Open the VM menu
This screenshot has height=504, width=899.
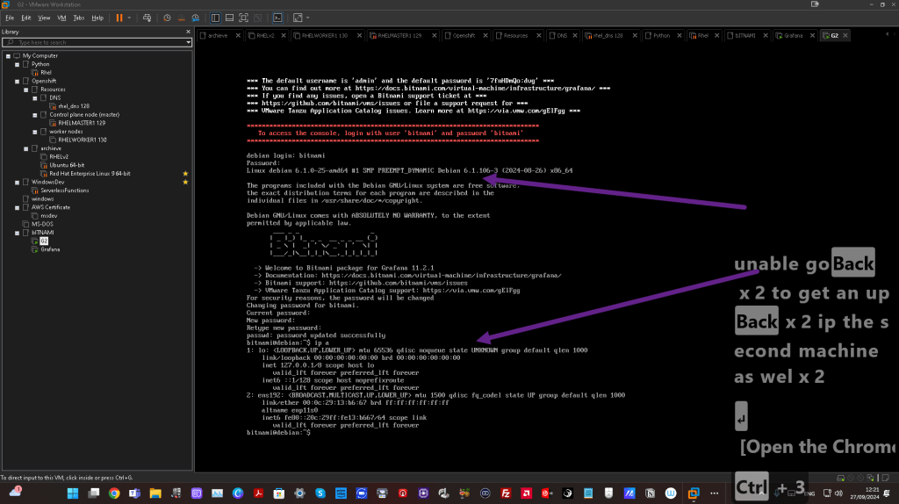(x=61, y=18)
